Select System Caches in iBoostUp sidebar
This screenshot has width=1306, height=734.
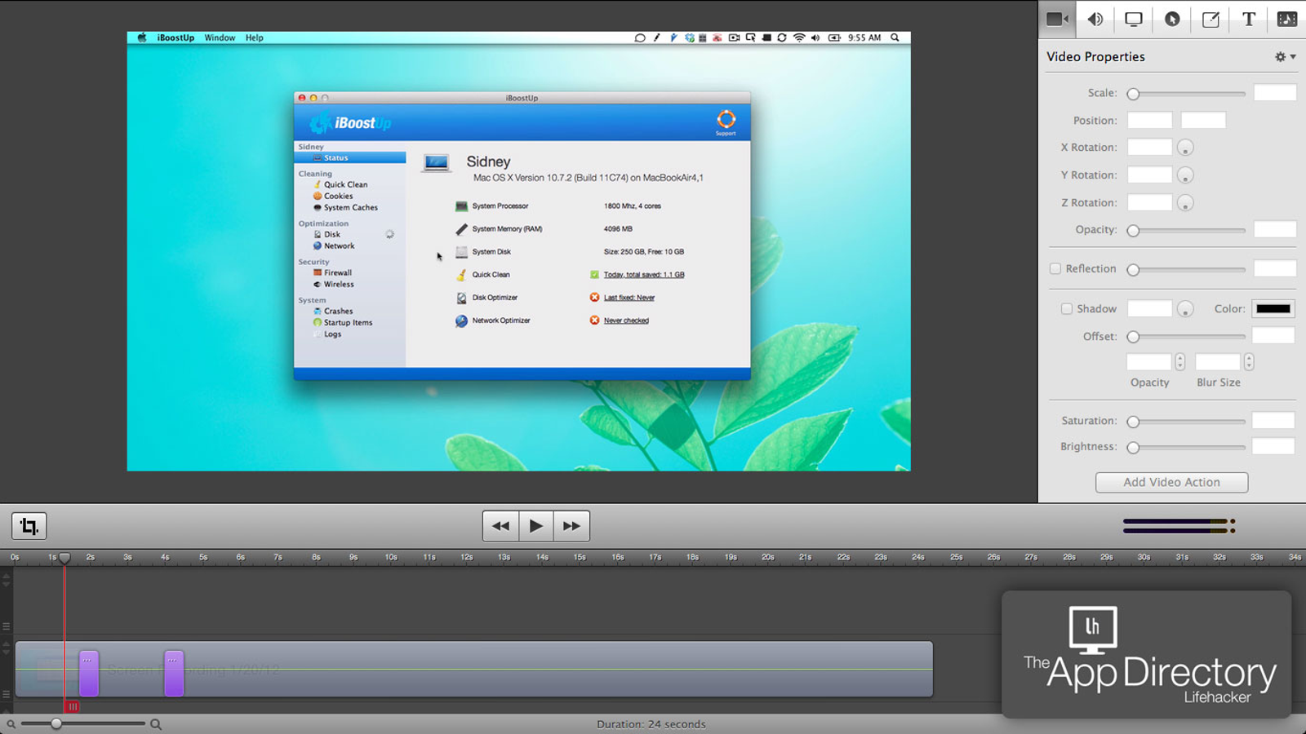[350, 207]
